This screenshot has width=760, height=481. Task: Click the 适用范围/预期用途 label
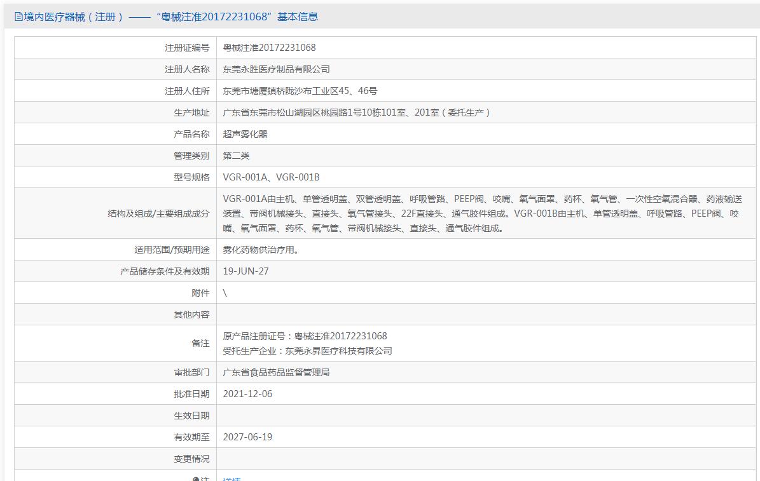coord(172,250)
